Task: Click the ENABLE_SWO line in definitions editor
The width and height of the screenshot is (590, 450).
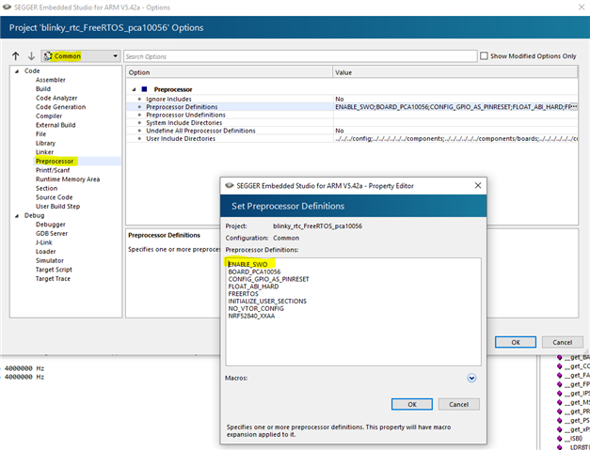Action: [x=247, y=264]
